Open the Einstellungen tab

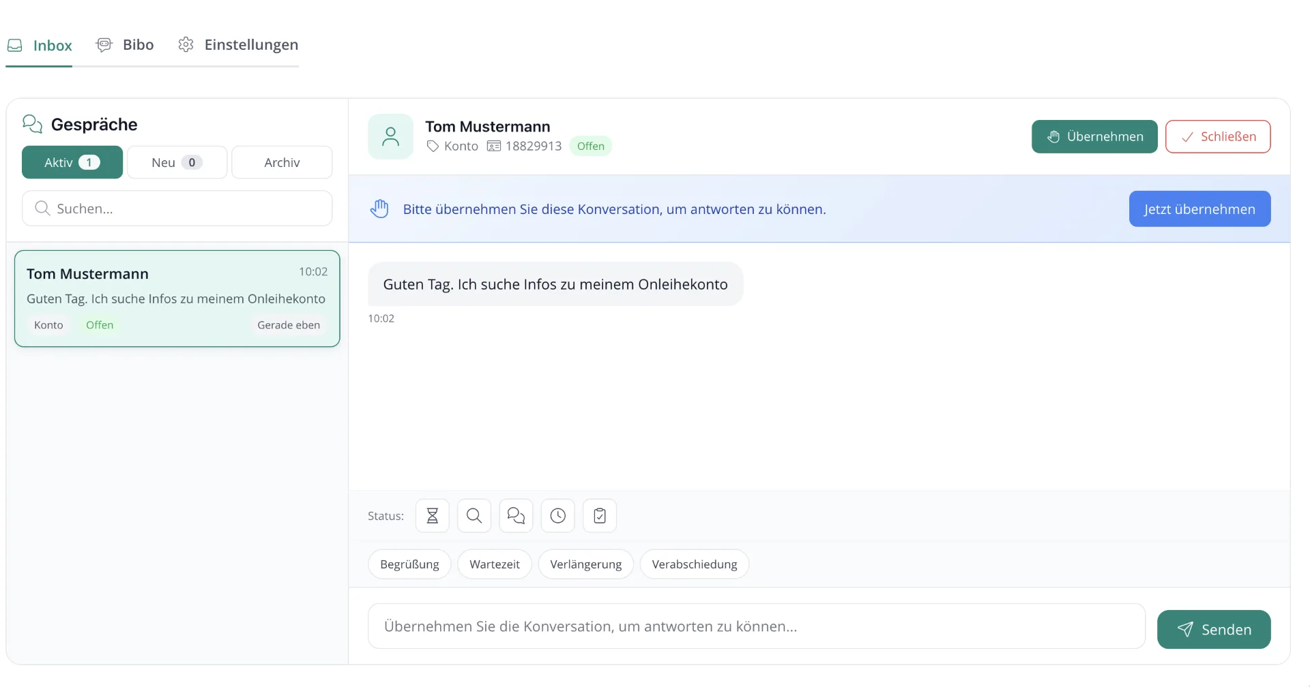pyautogui.click(x=238, y=45)
